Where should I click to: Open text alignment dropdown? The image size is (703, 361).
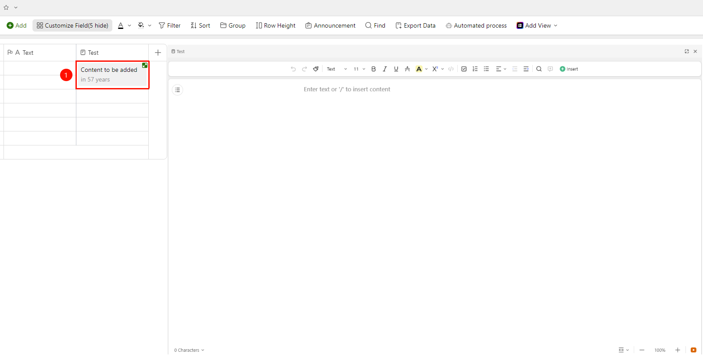[x=501, y=69]
